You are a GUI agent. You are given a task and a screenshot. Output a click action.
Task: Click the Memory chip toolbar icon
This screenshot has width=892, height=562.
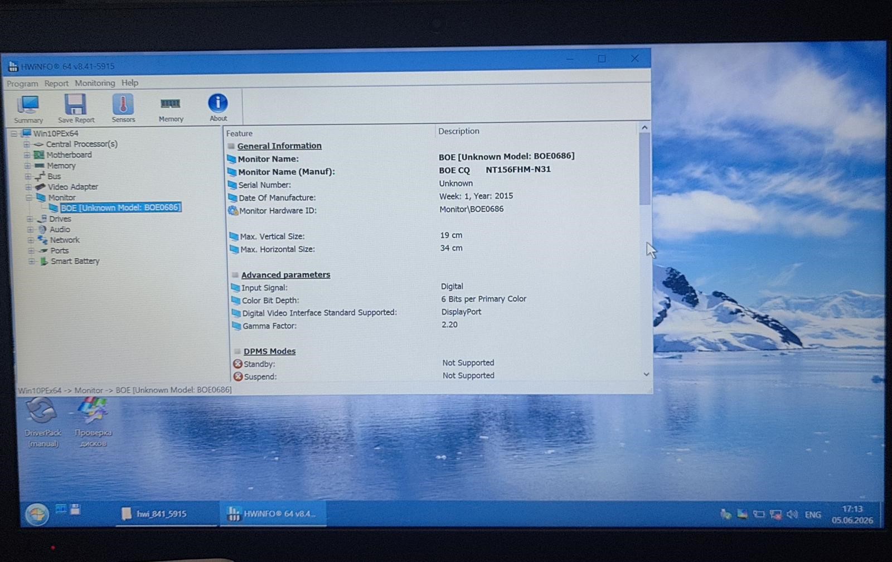pos(171,110)
